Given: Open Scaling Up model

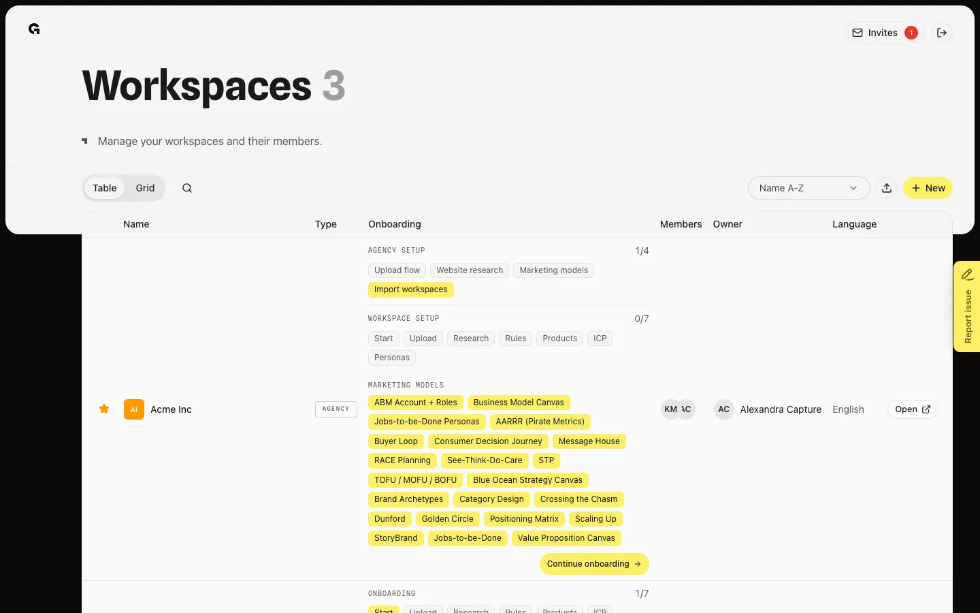Looking at the screenshot, I should click(x=595, y=519).
